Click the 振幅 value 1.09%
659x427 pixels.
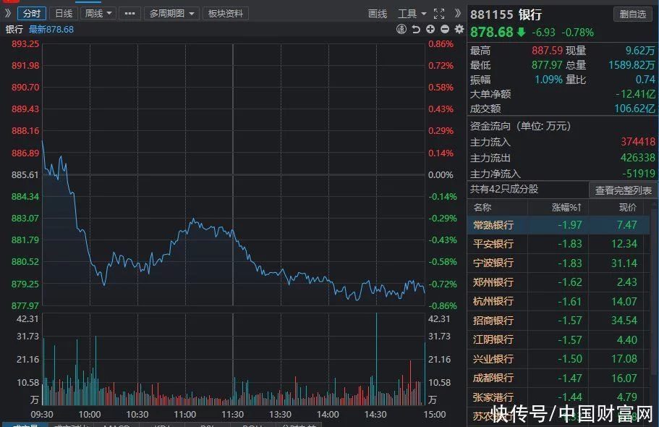(x=548, y=80)
